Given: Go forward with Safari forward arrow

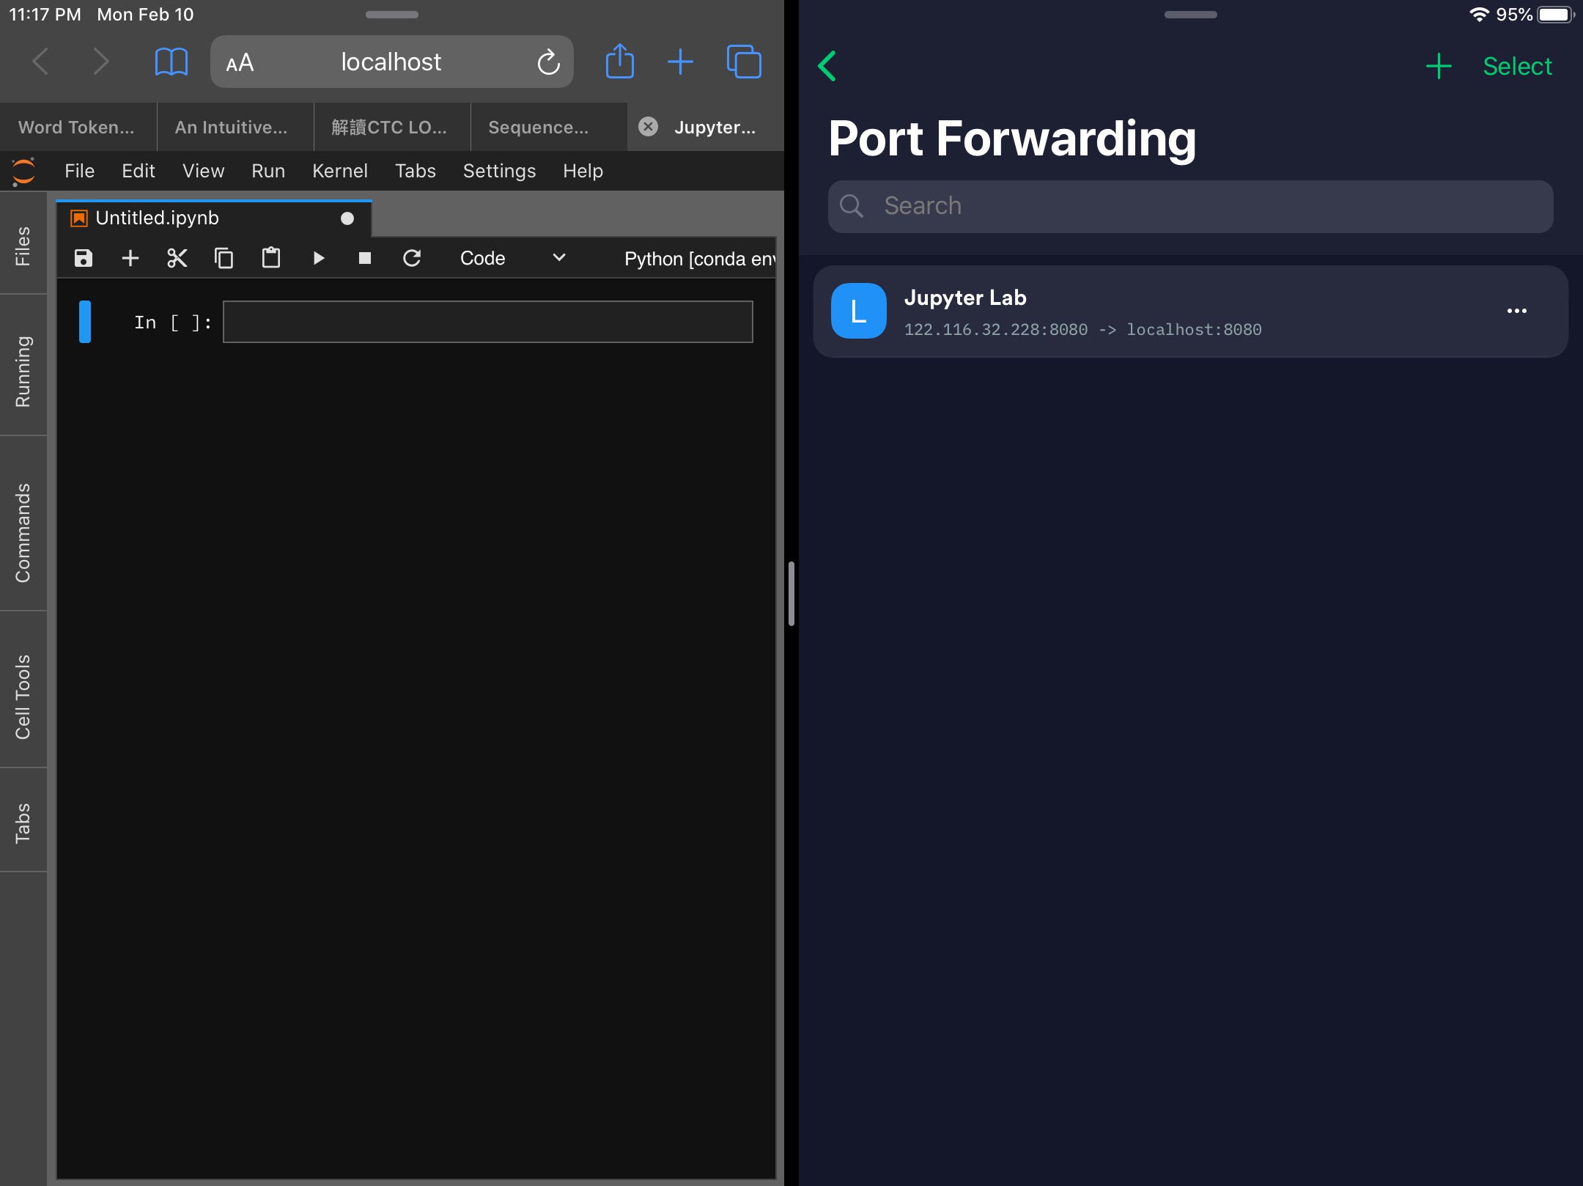Looking at the screenshot, I should 101,62.
